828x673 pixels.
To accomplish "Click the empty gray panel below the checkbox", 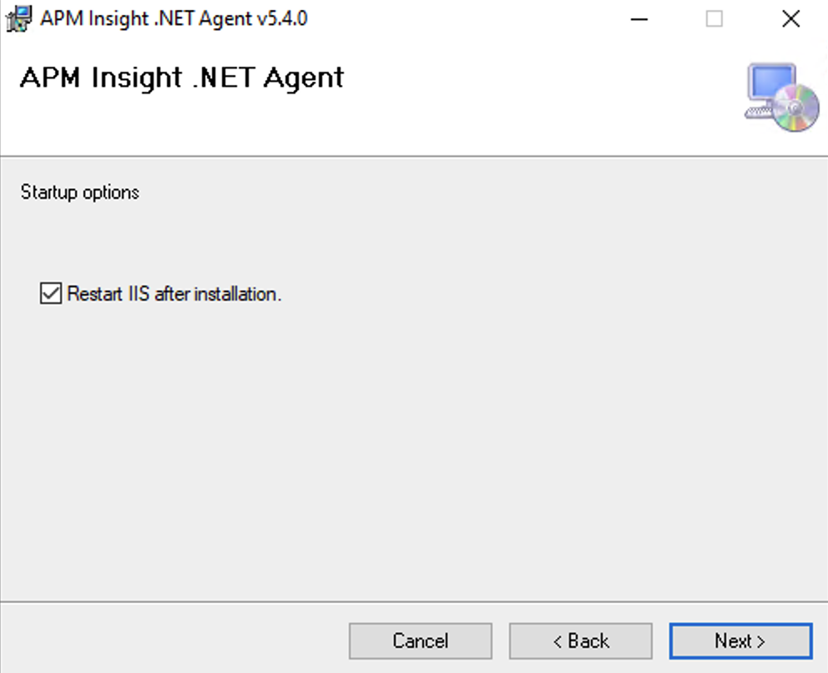I will pyautogui.click(x=414, y=451).
